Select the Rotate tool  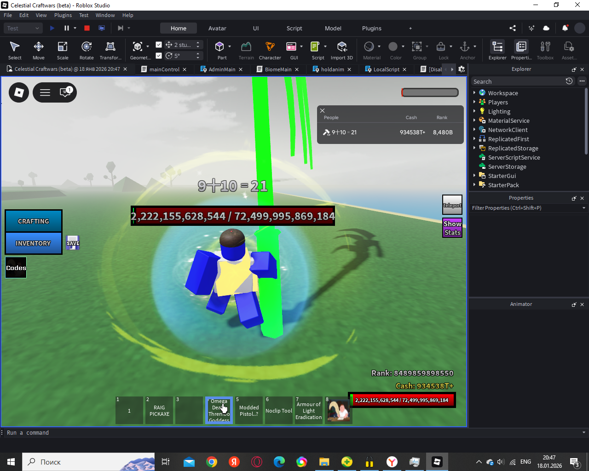(x=87, y=50)
